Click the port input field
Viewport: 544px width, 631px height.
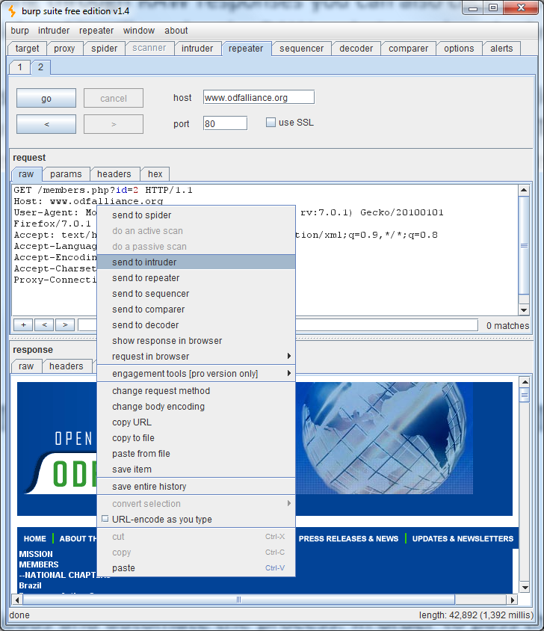coord(225,123)
